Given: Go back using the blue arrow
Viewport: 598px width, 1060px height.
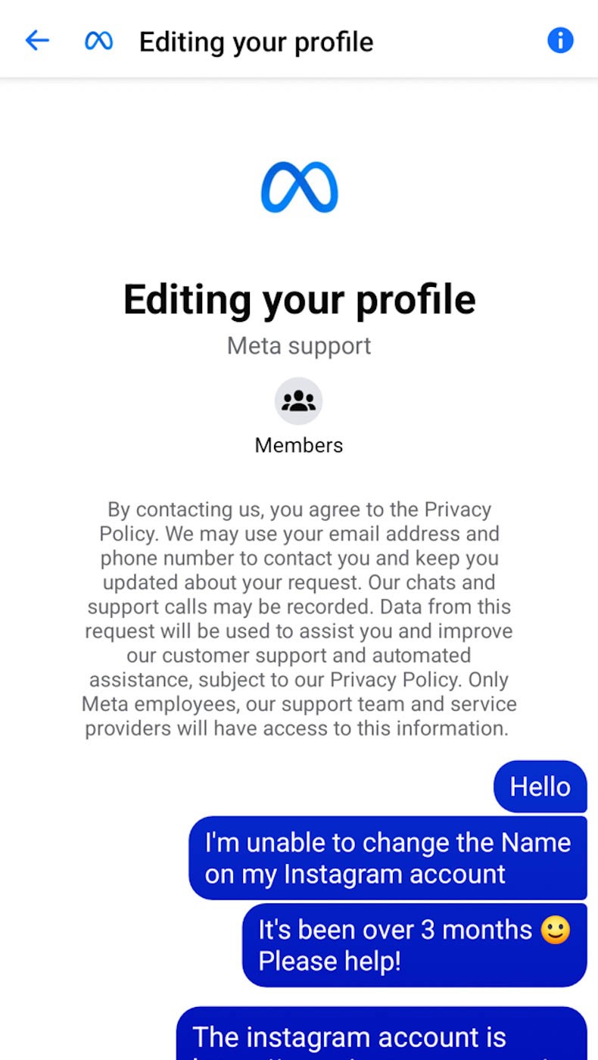Looking at the screenshot, I should [x=37, y=40].
